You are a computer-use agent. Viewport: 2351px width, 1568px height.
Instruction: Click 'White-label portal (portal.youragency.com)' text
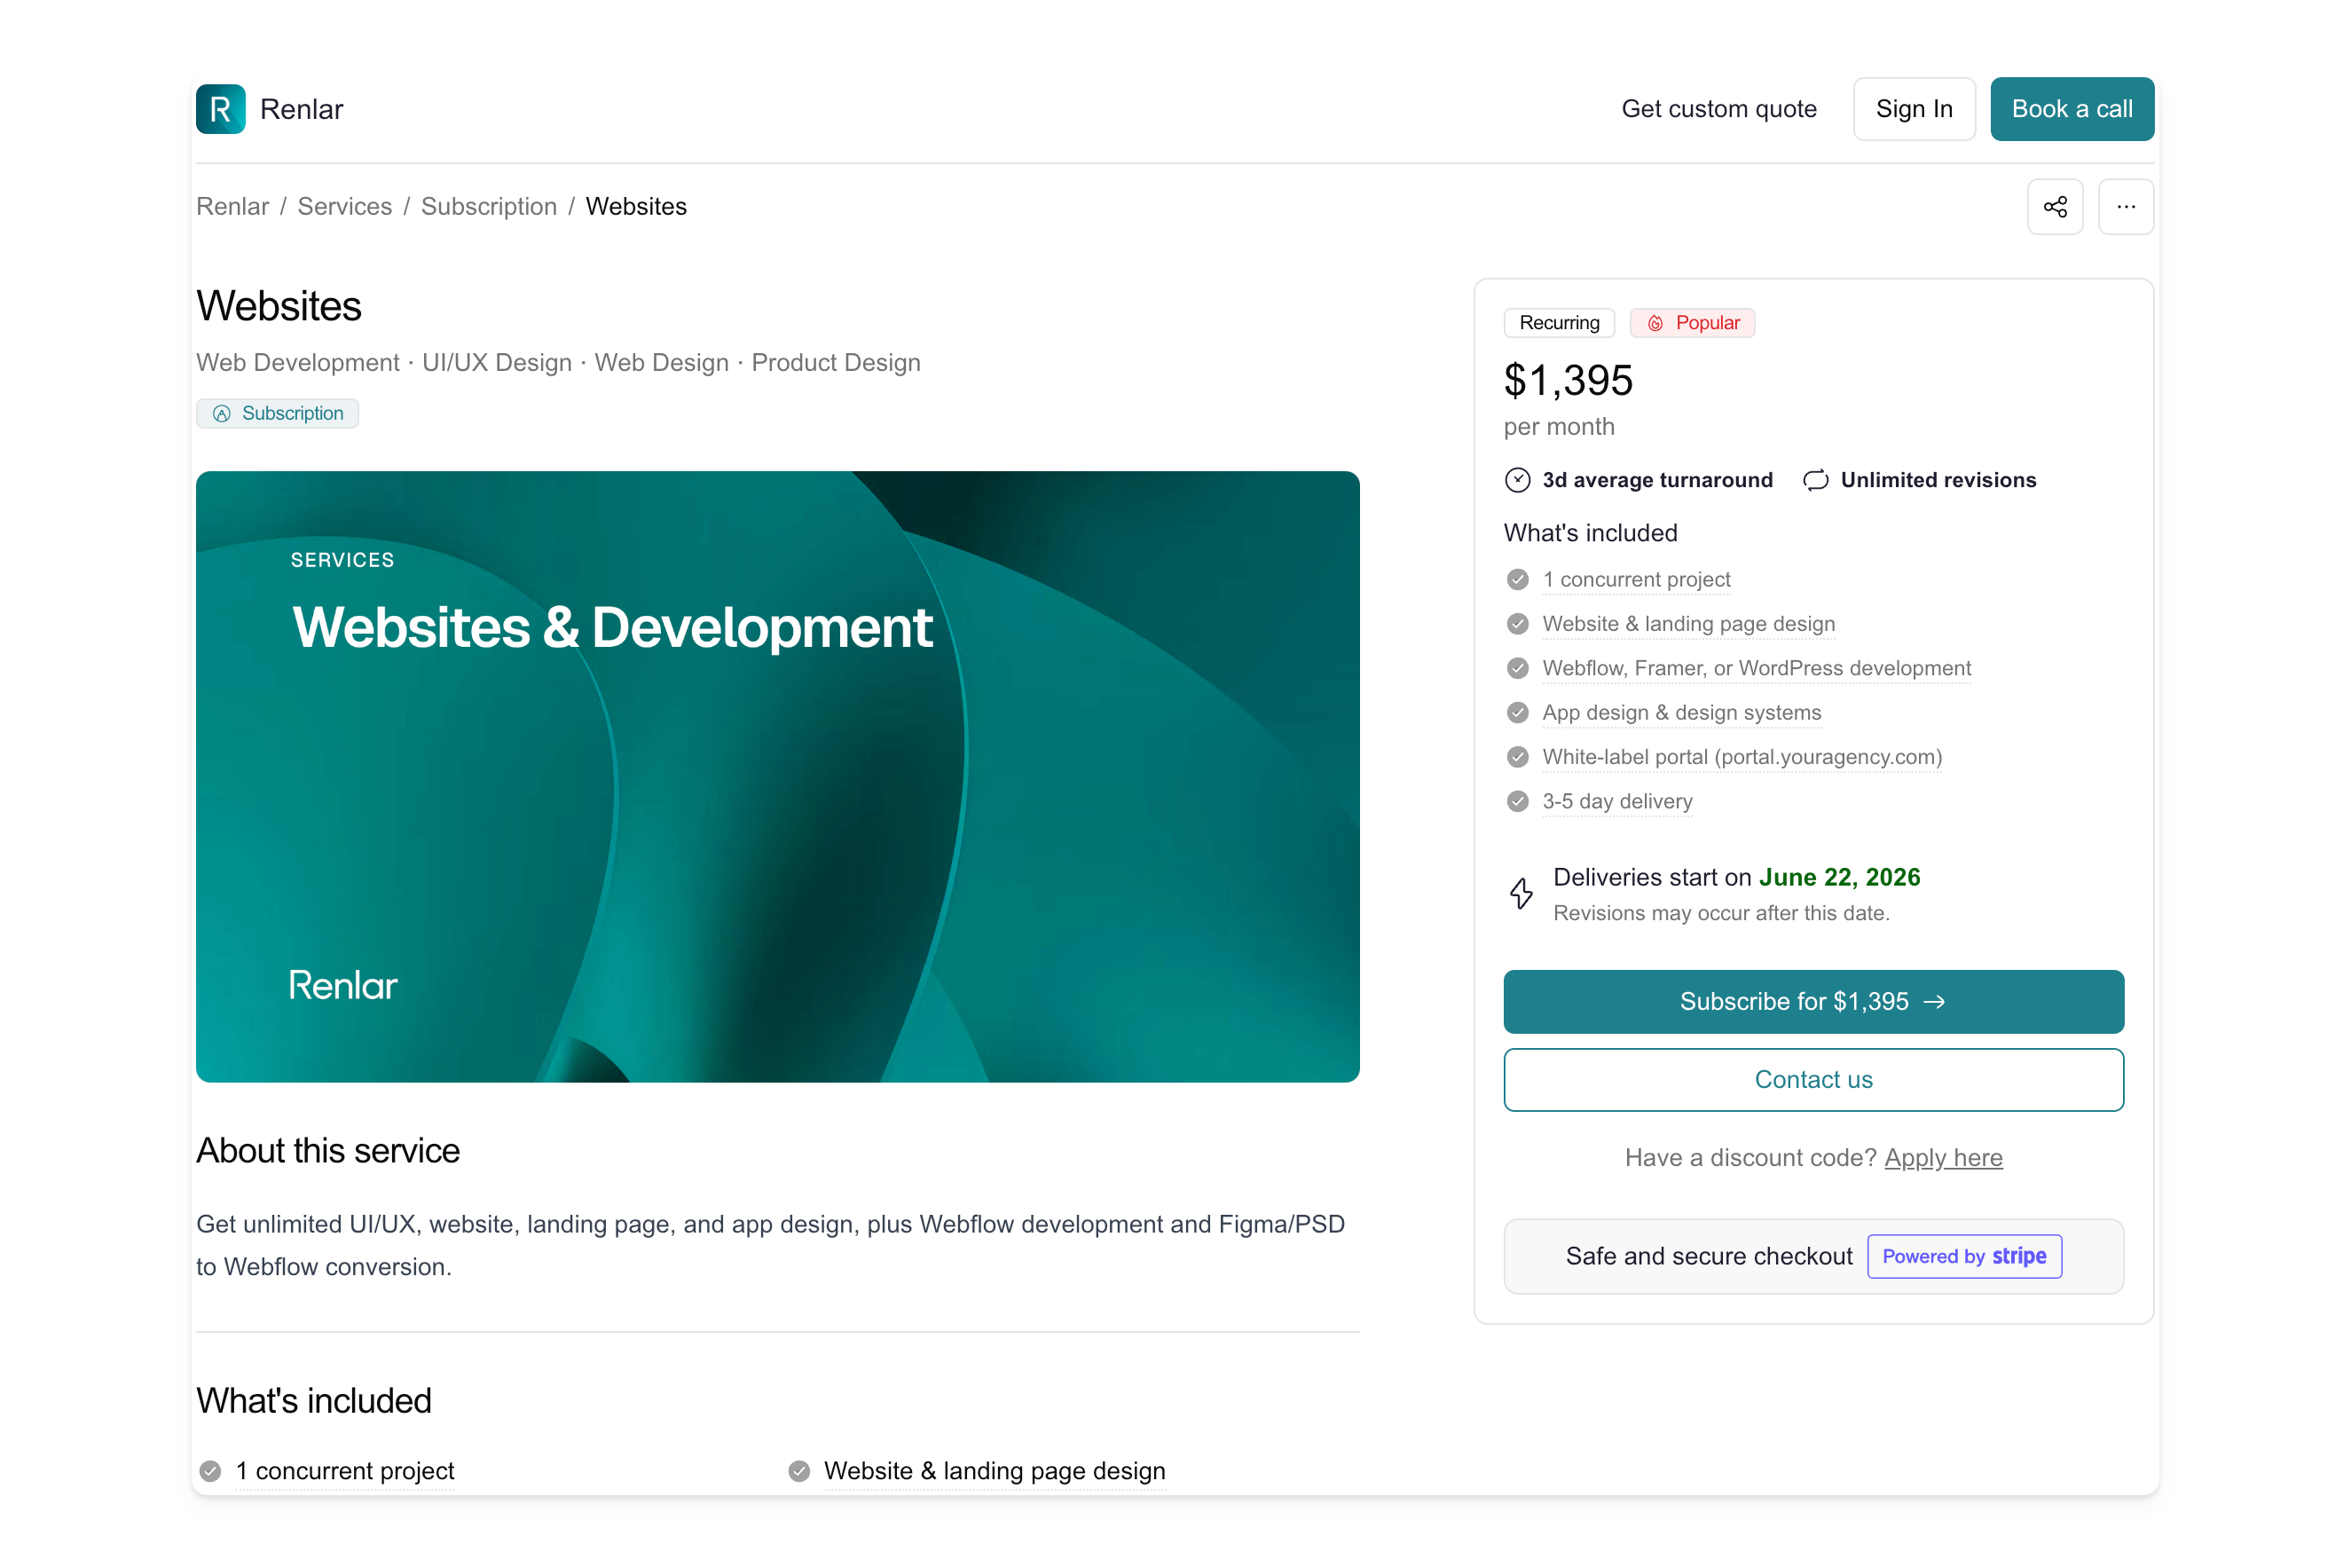[x=1742, y=757]
